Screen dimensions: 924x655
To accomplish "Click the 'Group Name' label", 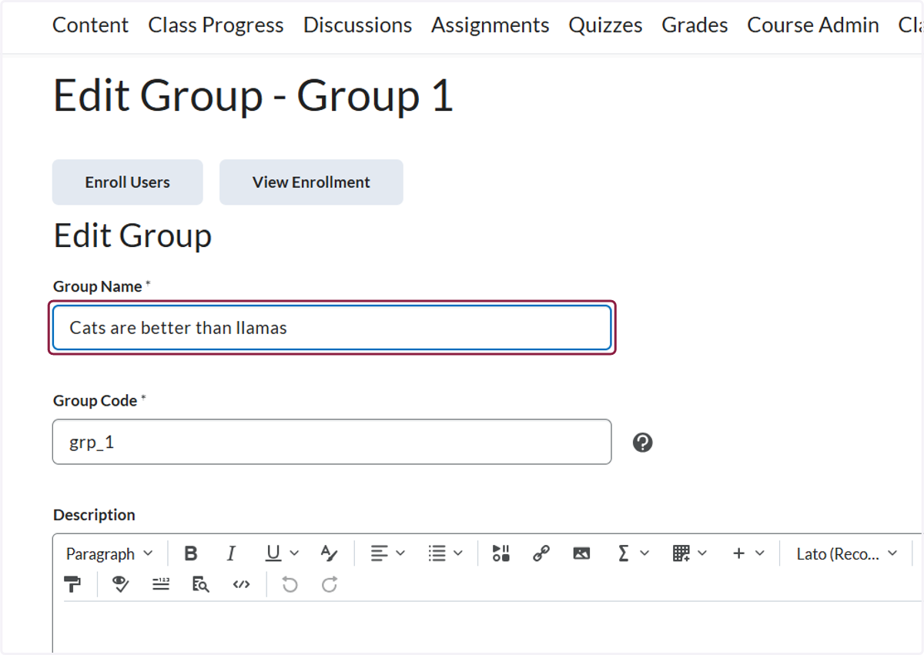I will (x=98, y=286).
